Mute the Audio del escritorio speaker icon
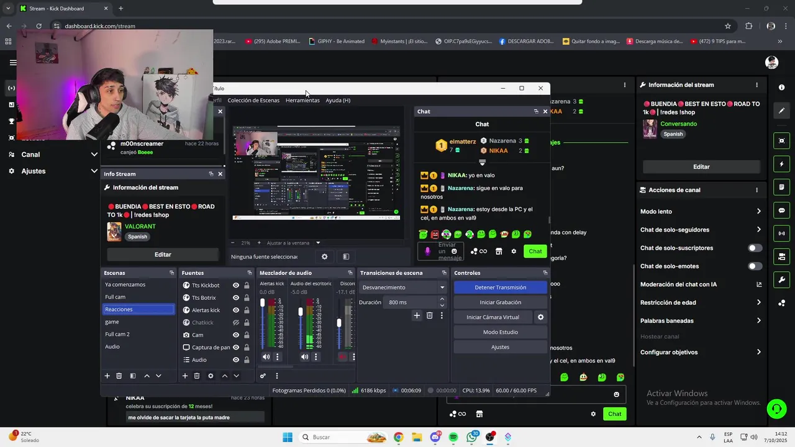This screenshot has width=795, height=447. 304,357
